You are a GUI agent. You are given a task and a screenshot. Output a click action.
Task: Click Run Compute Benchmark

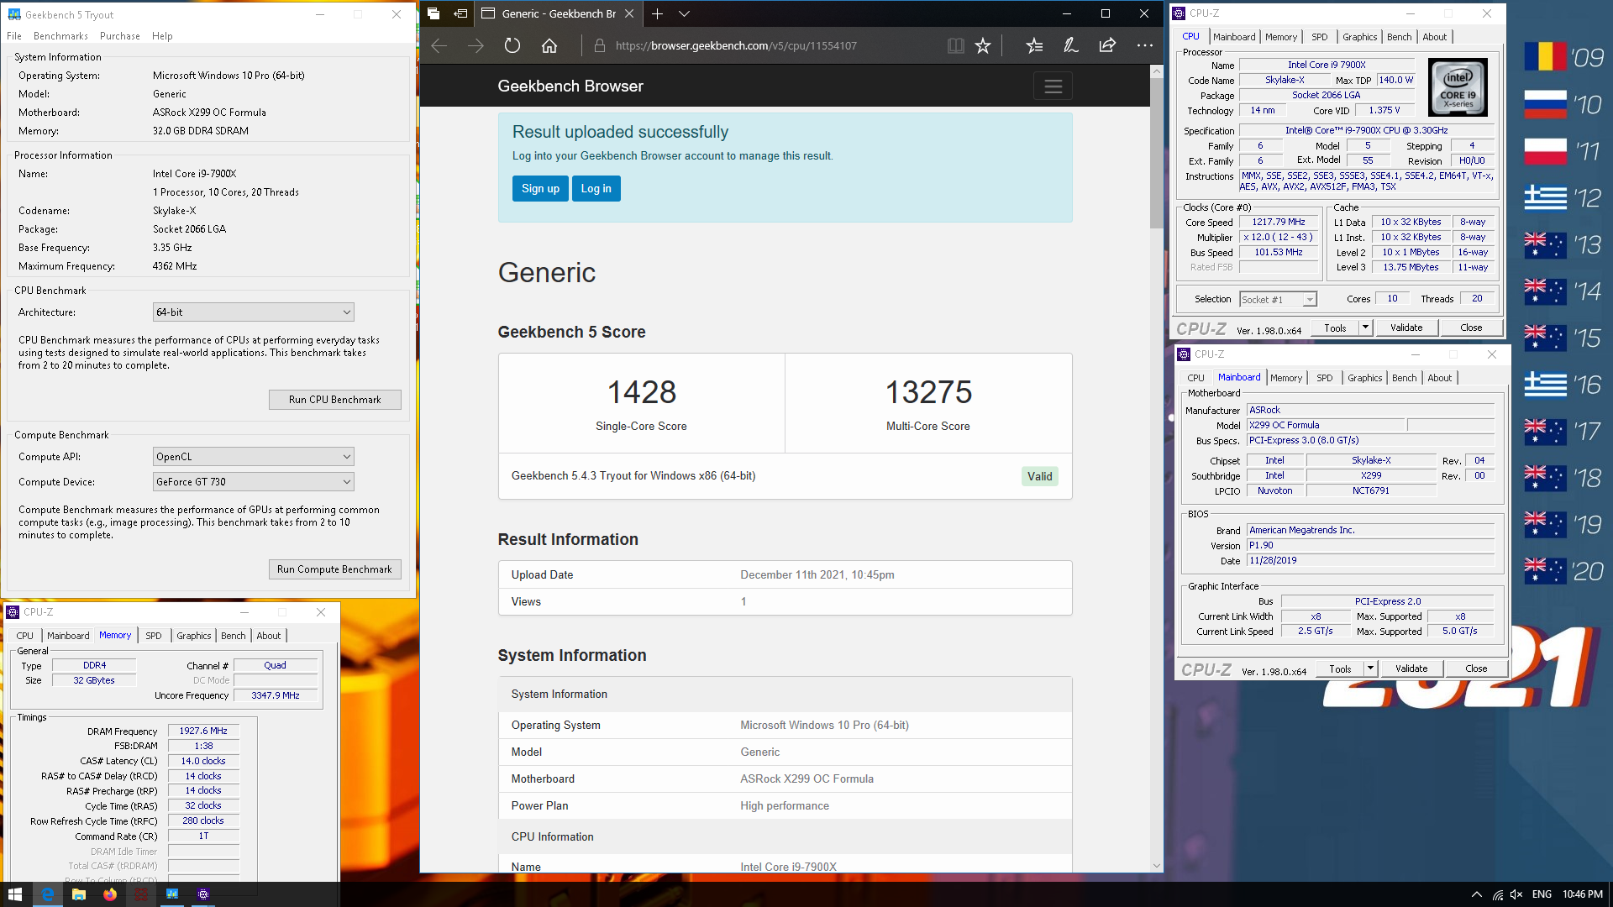point(334,569)
